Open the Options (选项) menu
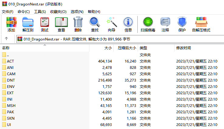The height and width of the screenshot is (129, 224). point(77,12)
